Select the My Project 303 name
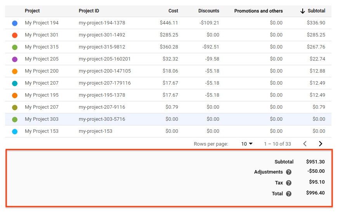 pos(42,119)
